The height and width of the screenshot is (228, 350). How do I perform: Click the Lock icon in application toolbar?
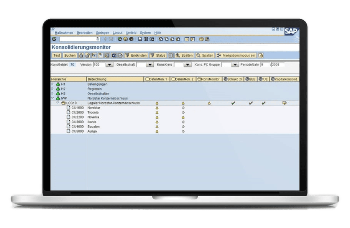(81, 56)
